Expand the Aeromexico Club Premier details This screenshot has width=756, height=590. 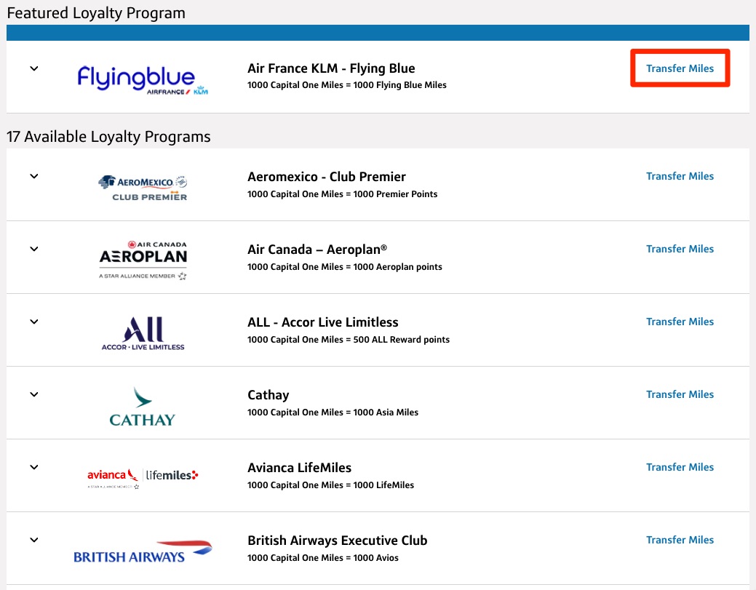(33, 176)
